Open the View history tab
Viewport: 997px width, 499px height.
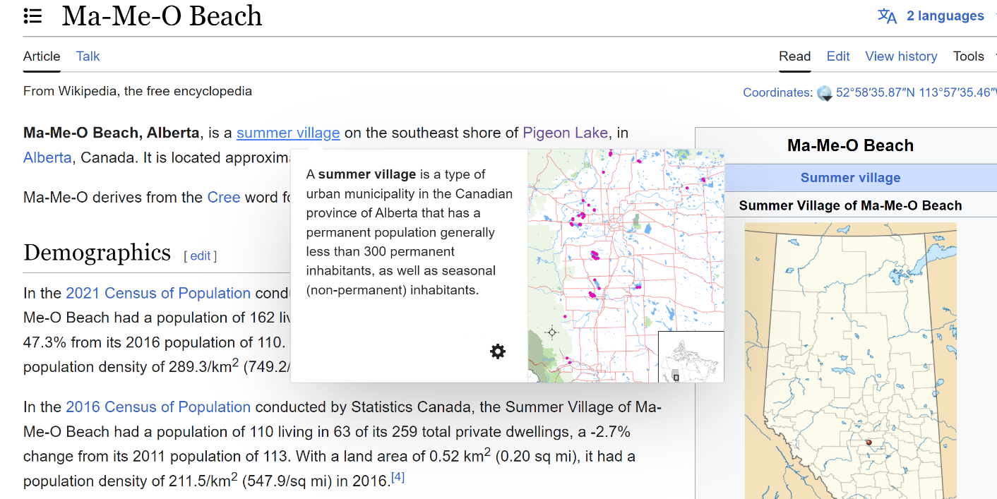coord(901,56)
